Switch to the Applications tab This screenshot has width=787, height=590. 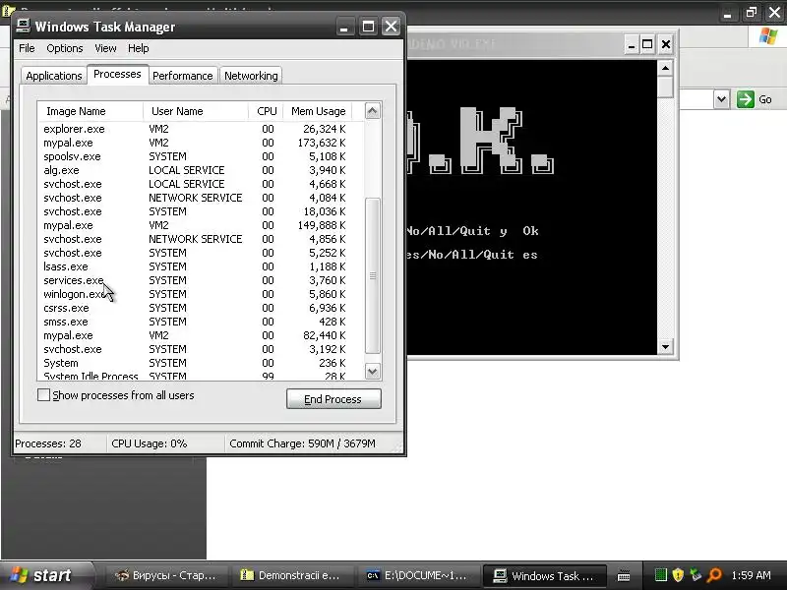coord(54,76)
